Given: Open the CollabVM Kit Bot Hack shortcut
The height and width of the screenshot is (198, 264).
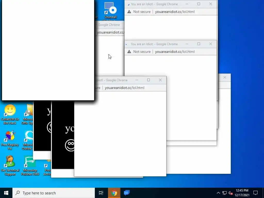Looking at the screenshot, I should coord(10,114).
